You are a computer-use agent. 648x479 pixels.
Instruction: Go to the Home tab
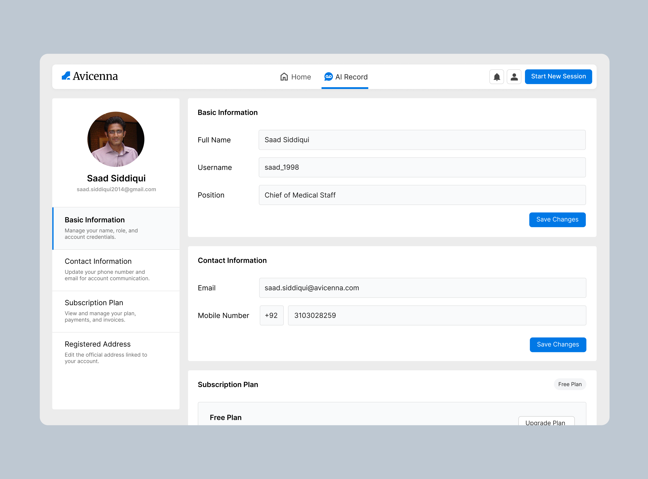tap(295, 77)
